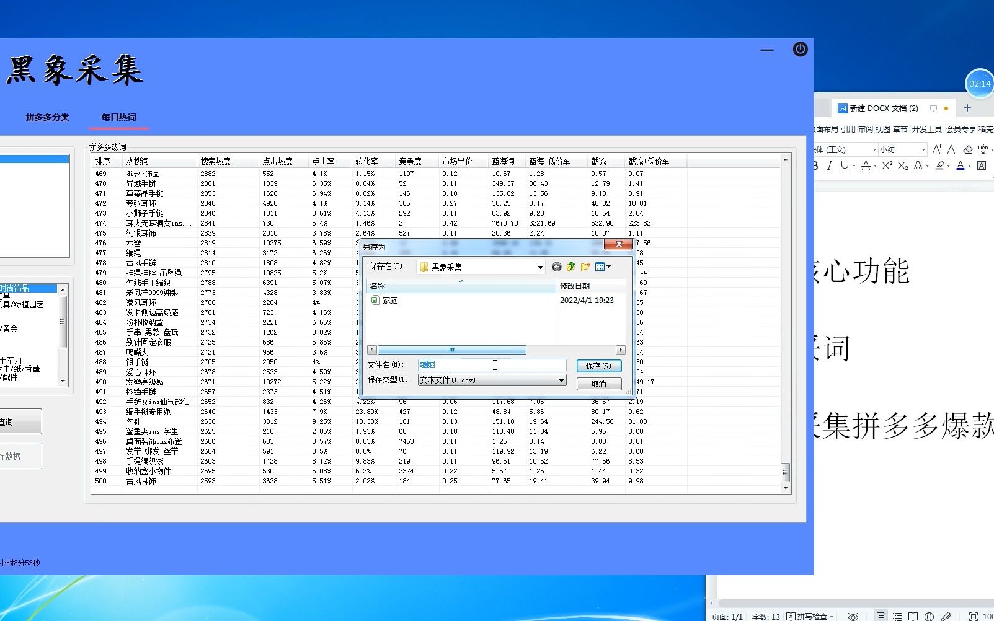
Task: Create a new folder in the Save As dialog
Action: [585, 266]
